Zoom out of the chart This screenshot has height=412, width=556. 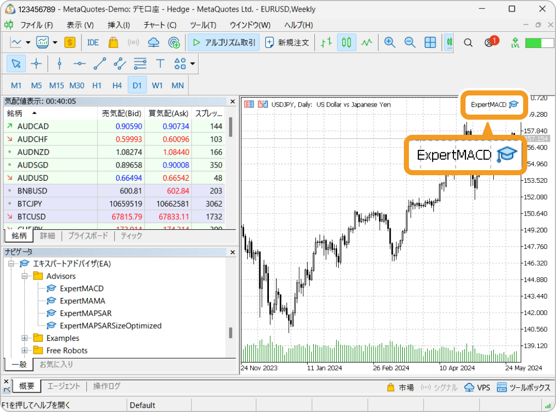pyautogui.click(x=410, y=42)
